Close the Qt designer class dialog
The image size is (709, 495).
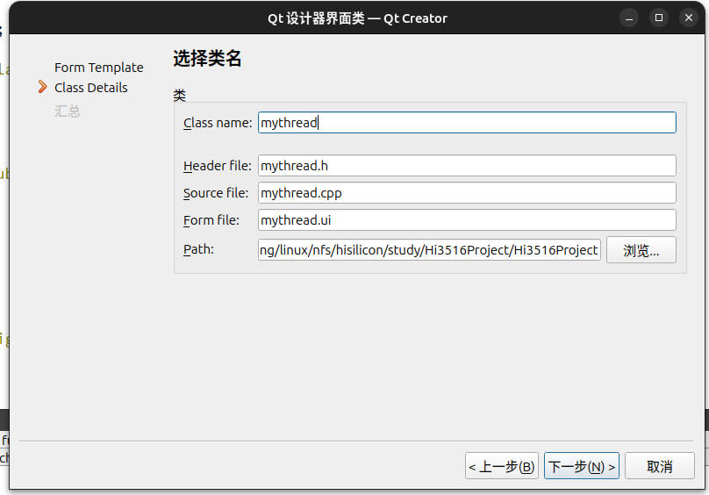pyautogui.click(x=688, y=18)
